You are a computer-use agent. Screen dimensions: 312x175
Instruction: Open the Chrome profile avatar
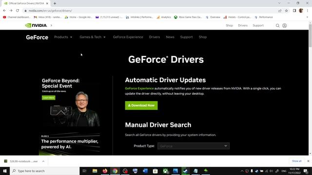pyautogui.click(x=301, y=11)
